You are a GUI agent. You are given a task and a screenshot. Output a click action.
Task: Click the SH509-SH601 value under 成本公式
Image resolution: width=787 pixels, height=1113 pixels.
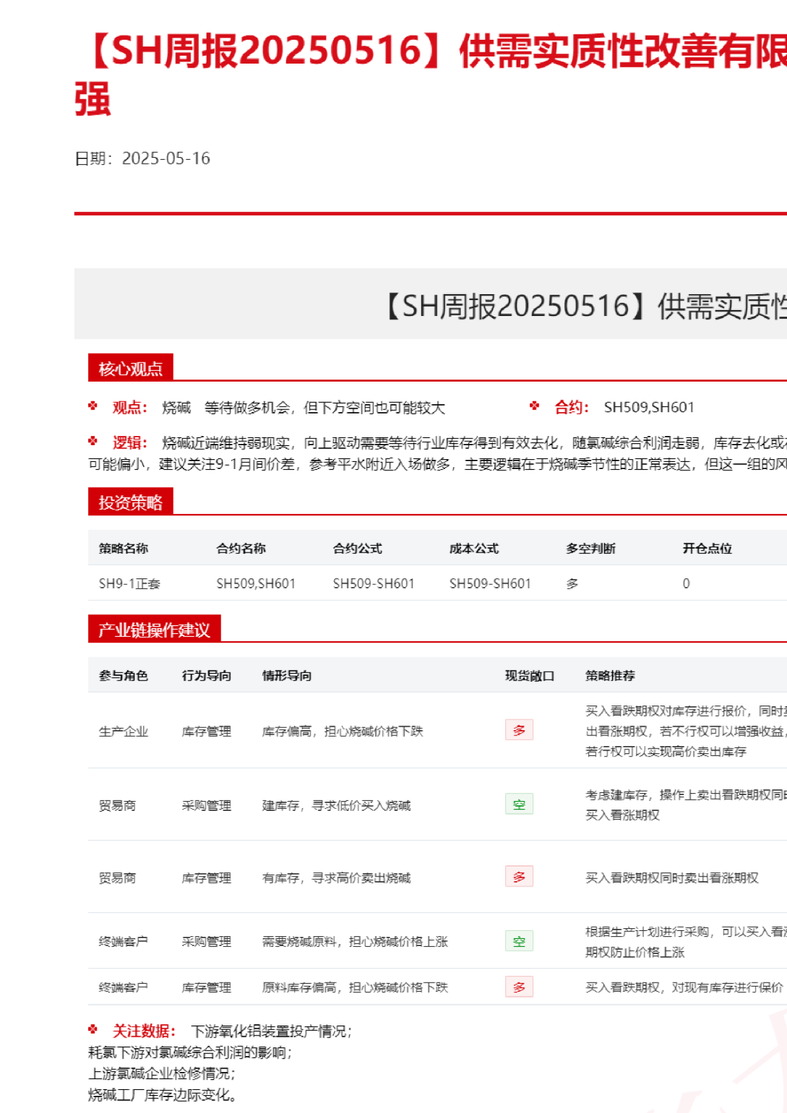pyautogui.click(x=490, y=584)
